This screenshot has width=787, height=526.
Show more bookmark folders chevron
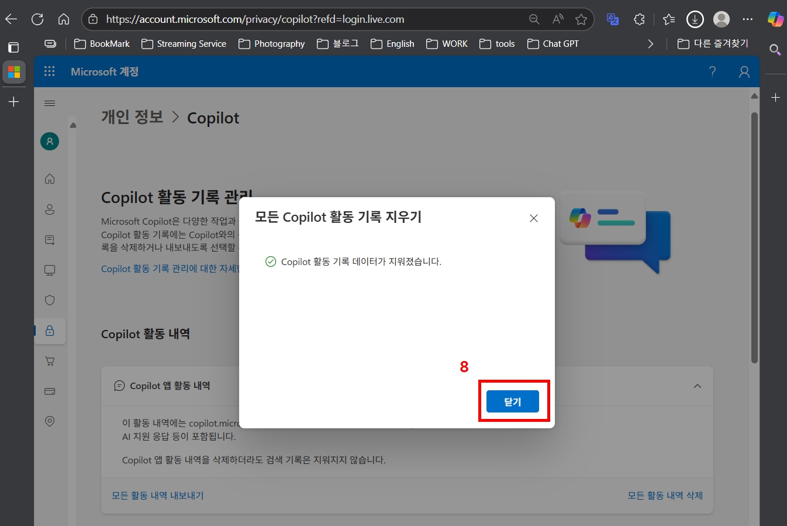tap(651, 44)
